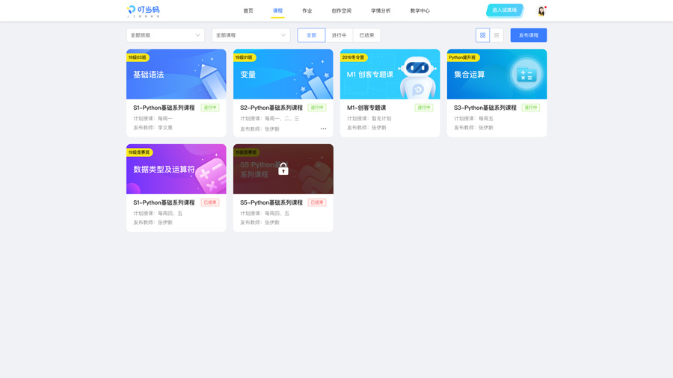Click 进行中 badge on M1-创客专题课 card
The height and width of the screenshot is (378, 673).
[x=424, y=108]
